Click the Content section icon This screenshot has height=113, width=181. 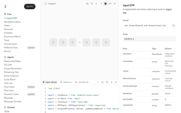[x=5, y=107]
